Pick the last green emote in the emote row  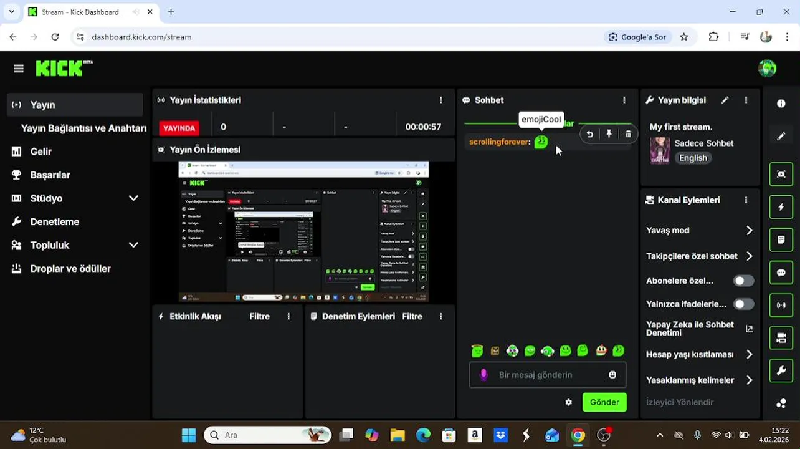[x=618, y=351]
